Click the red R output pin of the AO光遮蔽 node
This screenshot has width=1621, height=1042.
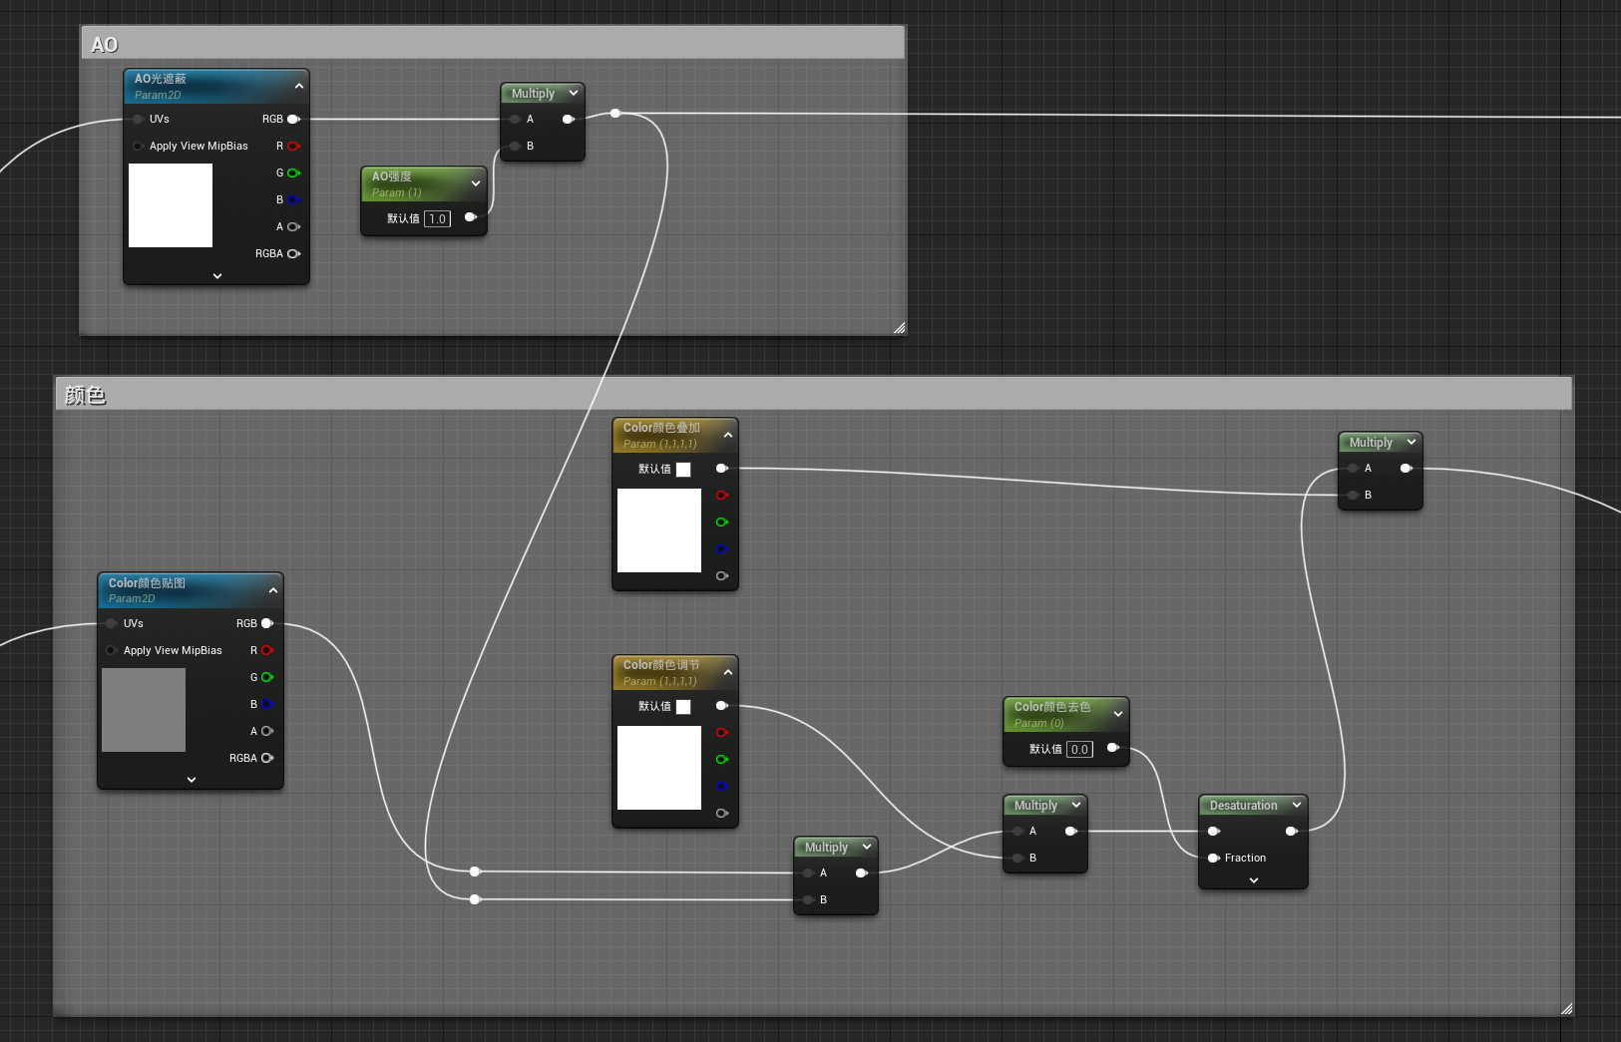[293, 146]
